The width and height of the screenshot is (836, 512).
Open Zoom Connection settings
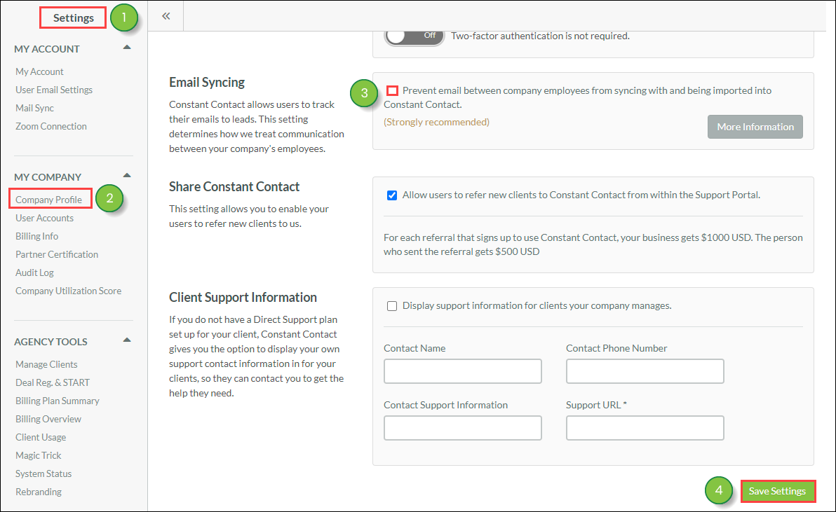coord(51,126)
